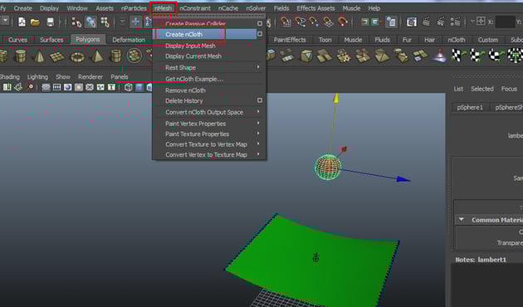Click the Save Scene icon
This screenshot has width=523, height=307.
50,22
